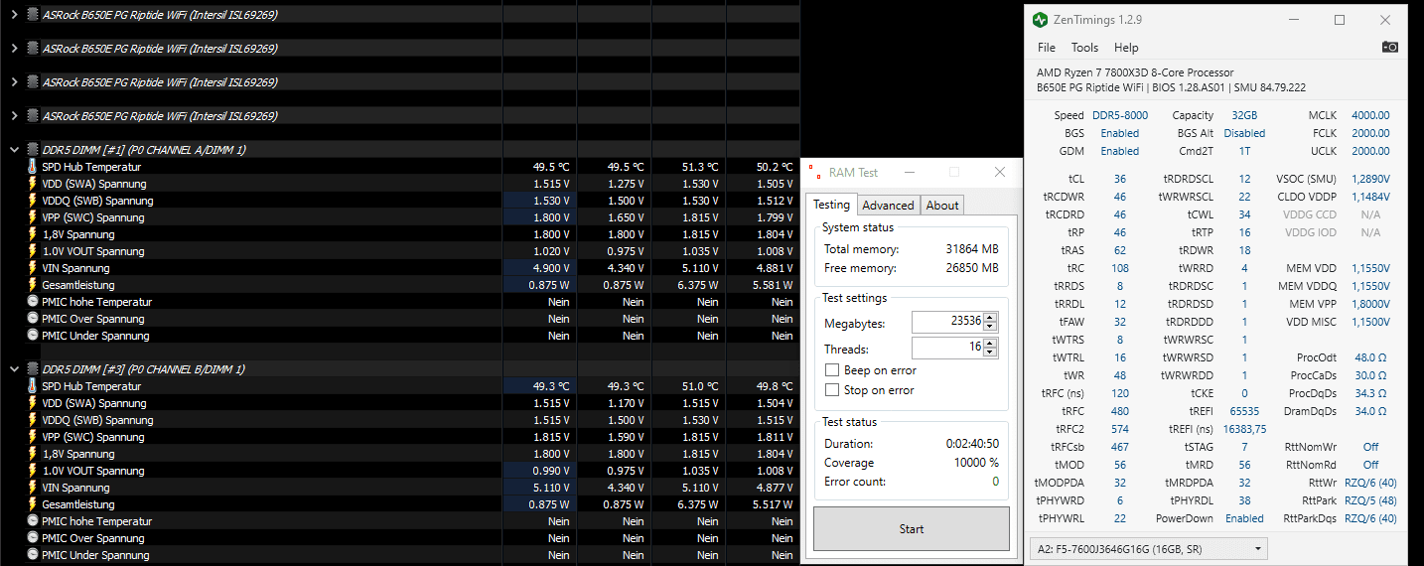Click the RAM Test window title icon
The image size is (1424, 566).
tap(814, 172)
